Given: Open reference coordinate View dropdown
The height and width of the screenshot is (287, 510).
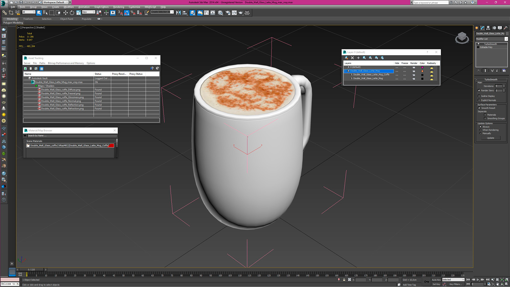Looking at the screenshot, I should [x=88, y=12].
